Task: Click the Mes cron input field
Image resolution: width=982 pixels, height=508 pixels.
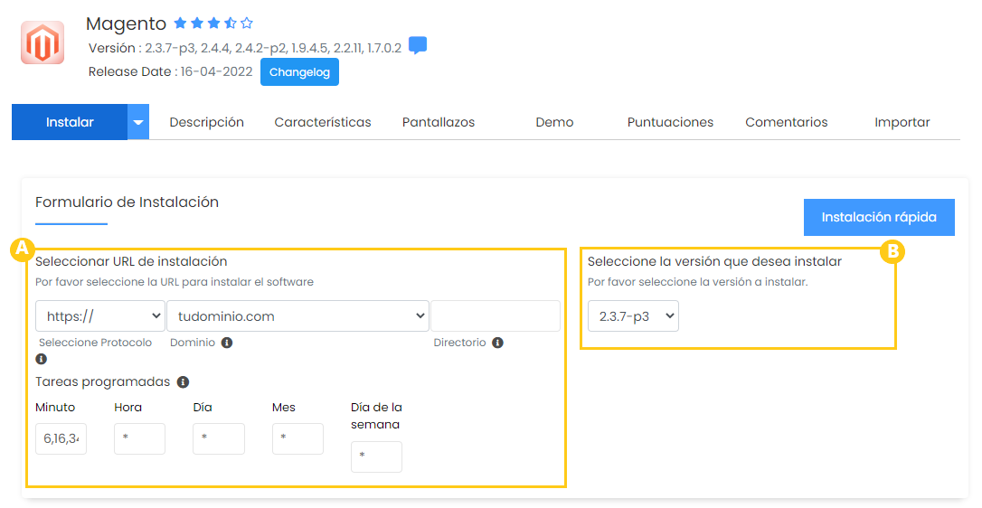Action: pos(297,438)
